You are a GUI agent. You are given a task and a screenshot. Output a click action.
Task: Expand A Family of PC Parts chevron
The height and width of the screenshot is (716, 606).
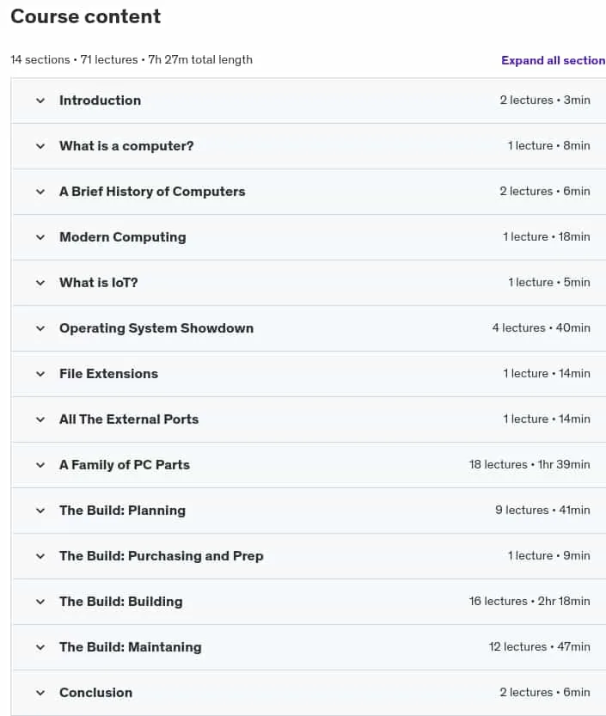(40, 465)
